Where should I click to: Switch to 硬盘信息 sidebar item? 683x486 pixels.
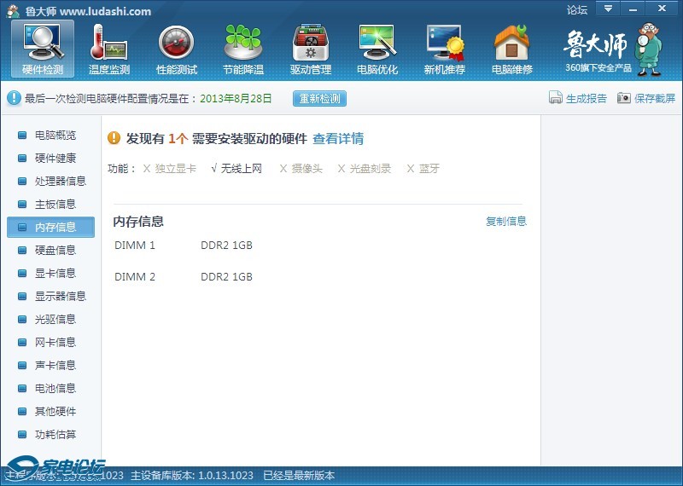(x=55, y=251)
